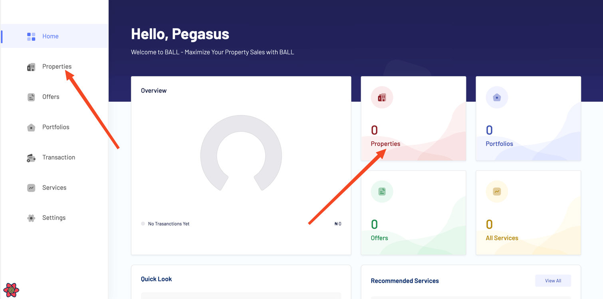Screen dimensions: 603x299
Task: Click the blue Portfolios card icon
Action: tap(497, 97)
